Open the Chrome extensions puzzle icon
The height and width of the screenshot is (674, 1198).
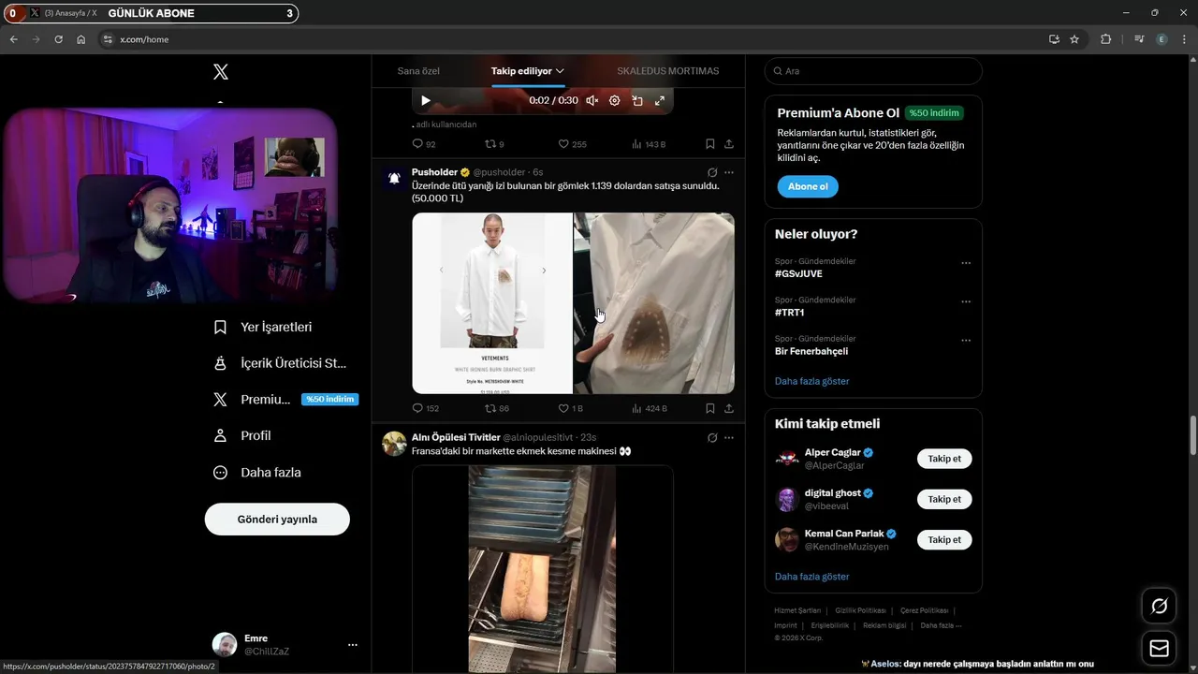tap(1106, 39)
